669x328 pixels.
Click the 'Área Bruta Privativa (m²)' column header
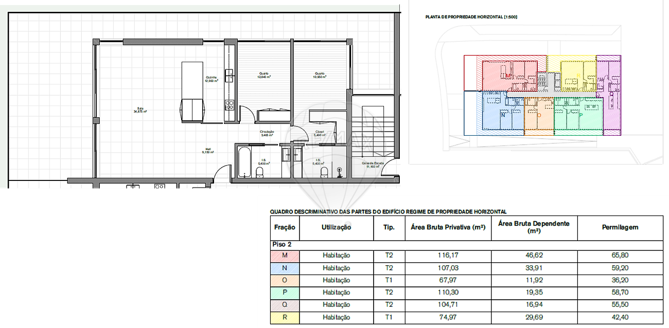448,227
